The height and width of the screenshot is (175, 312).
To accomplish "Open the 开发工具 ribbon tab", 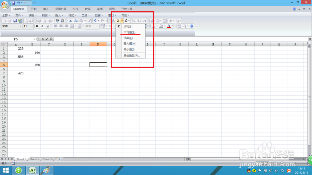I will coord(127,9).
